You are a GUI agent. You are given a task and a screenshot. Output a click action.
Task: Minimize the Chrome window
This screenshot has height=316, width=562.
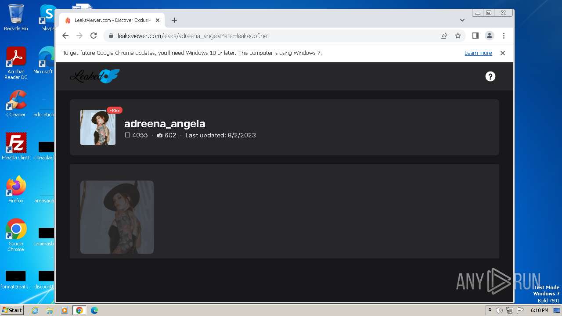pos(478,13)
